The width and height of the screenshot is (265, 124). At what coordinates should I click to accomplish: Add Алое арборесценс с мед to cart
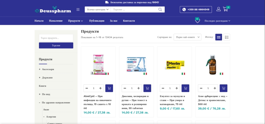223,88
